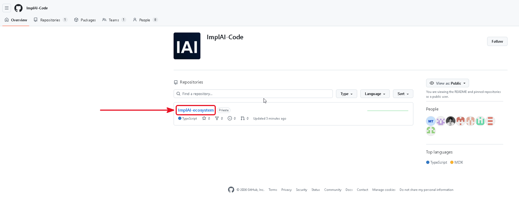Open the Sort dropdown
This screenshot has height=205, width=519.
point(403,94)
